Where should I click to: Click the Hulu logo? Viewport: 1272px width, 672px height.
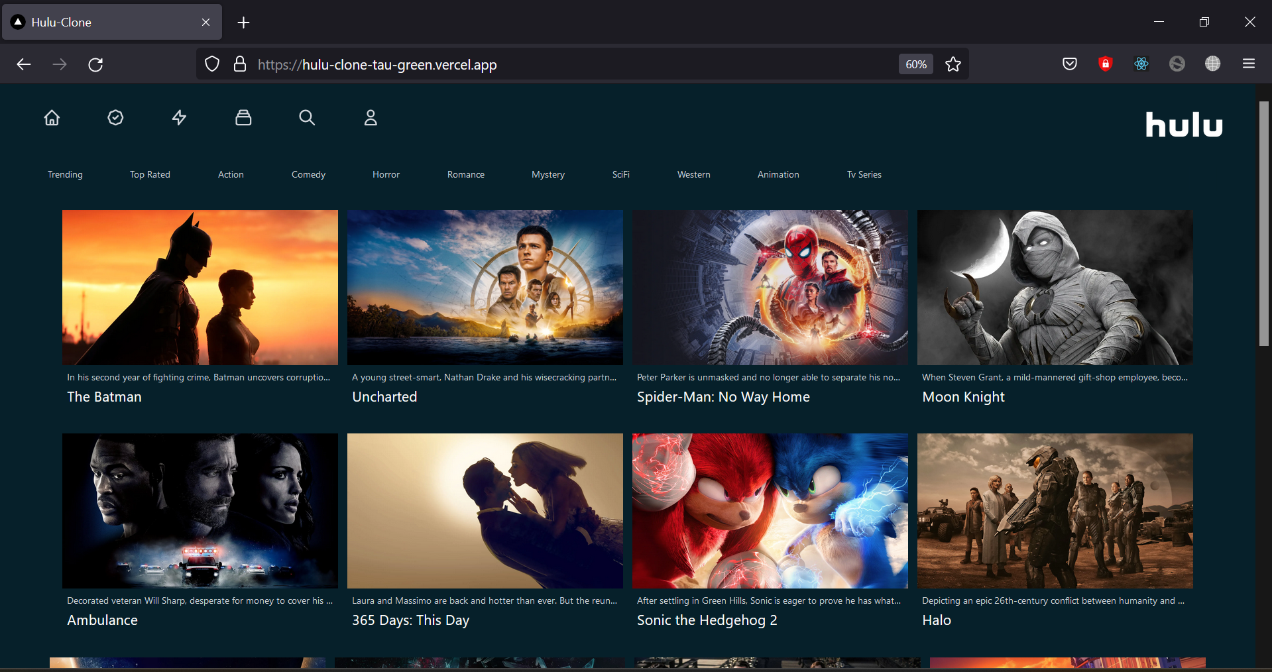pyautogui.click(x=1184, y=125)
